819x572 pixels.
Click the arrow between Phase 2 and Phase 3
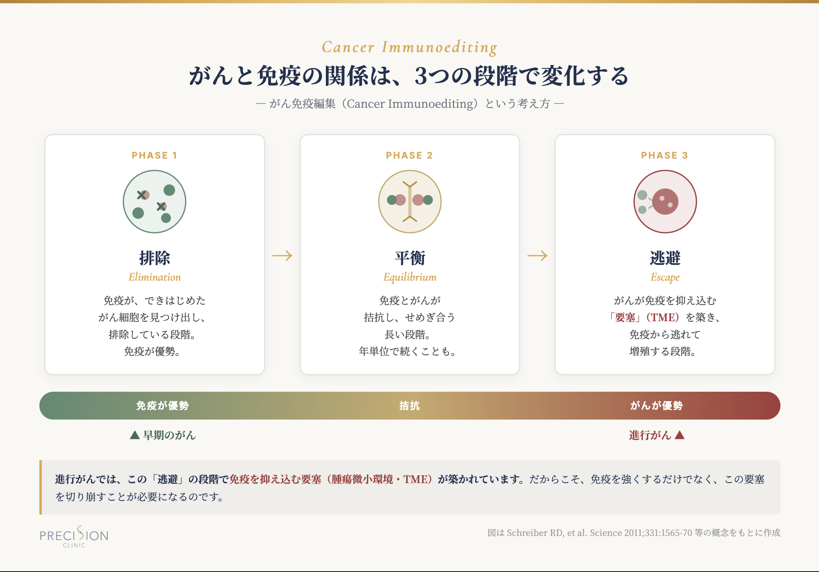pyautogui.click(x=537, y=256)
